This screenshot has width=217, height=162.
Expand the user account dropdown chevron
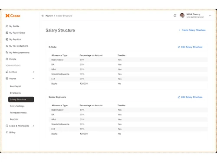pyautogui.click(x=210, y=16)
